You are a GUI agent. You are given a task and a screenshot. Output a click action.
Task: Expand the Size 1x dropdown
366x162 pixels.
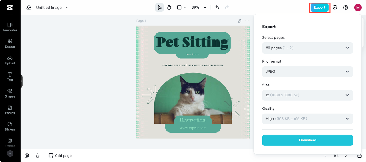(307, 95)
